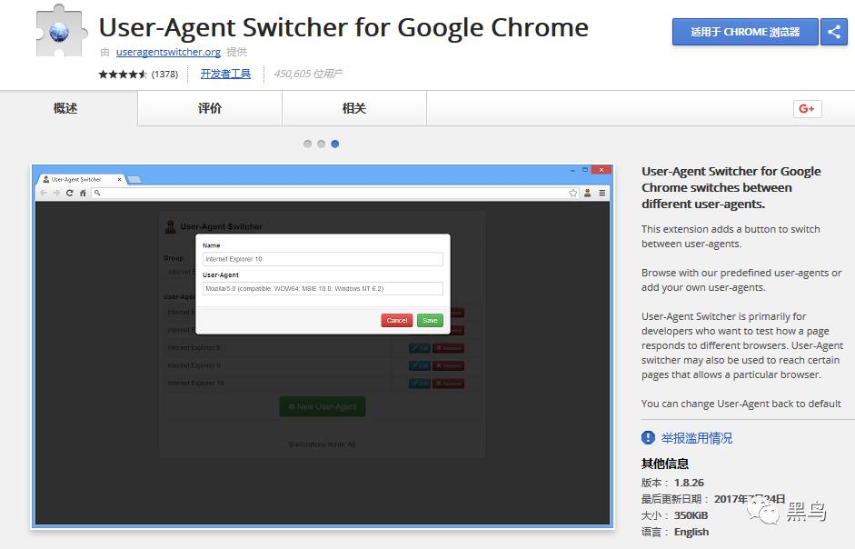This screenshot has width=855, height=549.
Task: Click the red Cancel button in screenshot
Action: coord(396,320)
